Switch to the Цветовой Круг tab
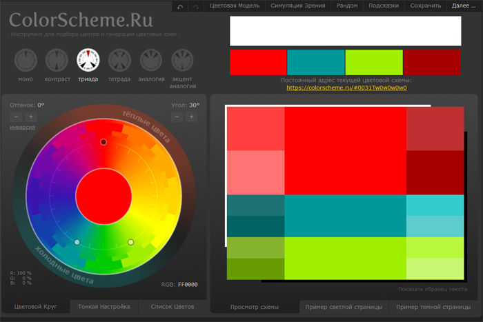The image size is (483, 322). tap(35, 307)
